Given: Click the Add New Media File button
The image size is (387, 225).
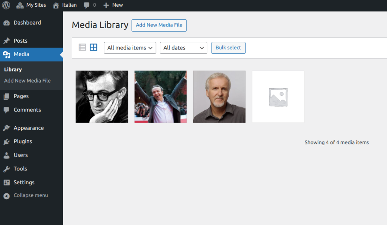Looking at the screenshot, I should tap(159, 25).
